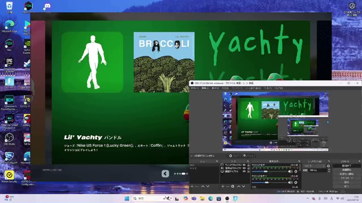This screenshot has width=362, height=203.
Task: Open first mixer channel gear menu
Action: [296, 171]
